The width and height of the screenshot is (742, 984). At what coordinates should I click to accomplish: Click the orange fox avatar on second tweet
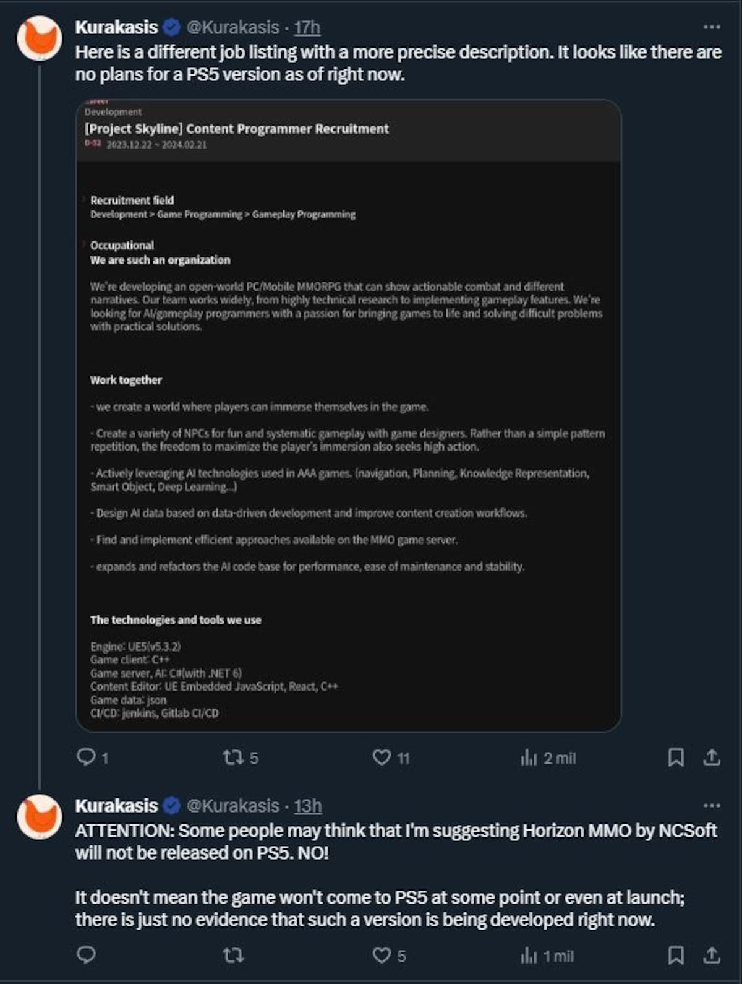coord(39,817)
